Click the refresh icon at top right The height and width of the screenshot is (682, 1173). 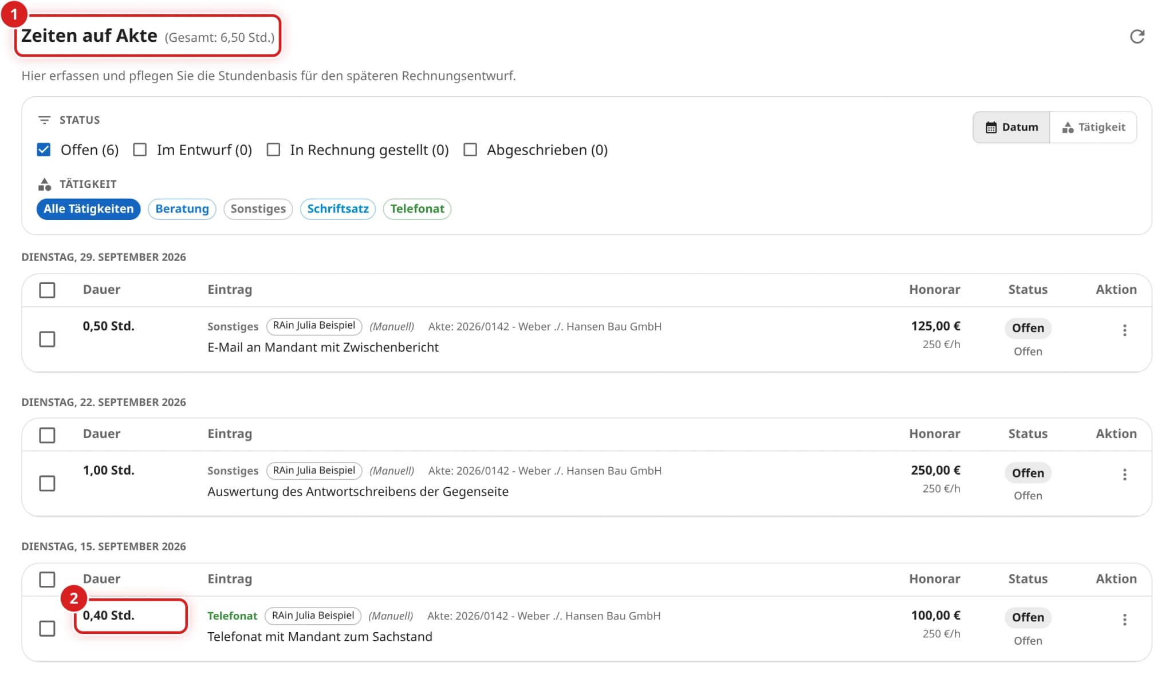click(x=1137, y=37)
